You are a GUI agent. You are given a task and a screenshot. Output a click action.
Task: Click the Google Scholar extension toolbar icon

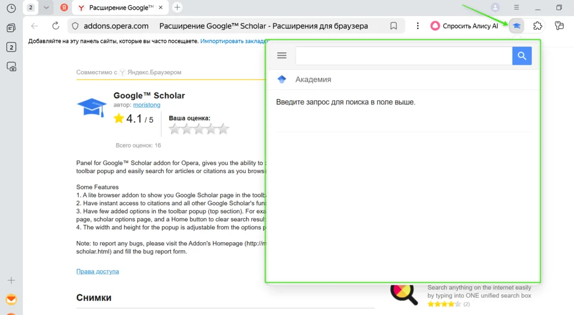pos(517,26)
